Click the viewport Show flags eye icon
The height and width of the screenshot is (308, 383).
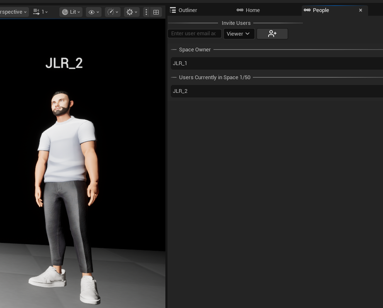coord(91,12)
